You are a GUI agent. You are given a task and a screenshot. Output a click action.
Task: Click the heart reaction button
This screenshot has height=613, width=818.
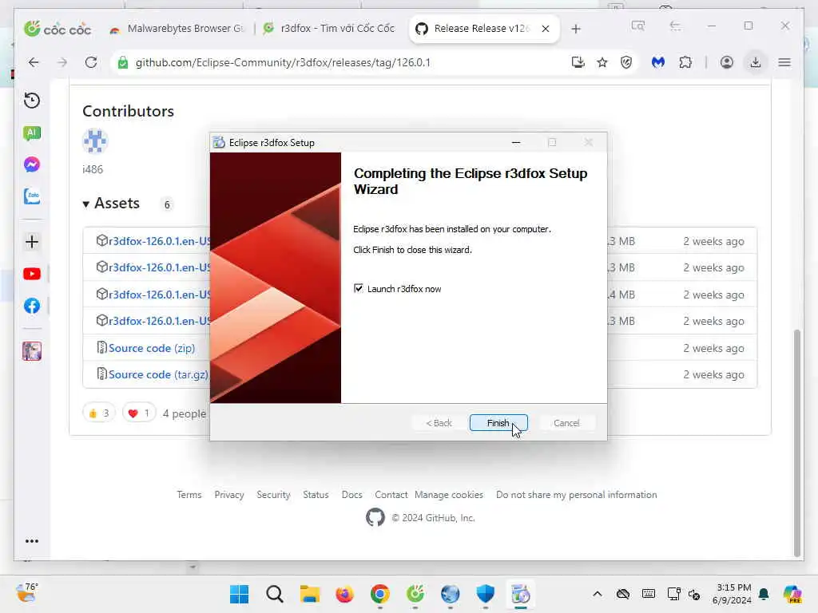tap(139, 413)
